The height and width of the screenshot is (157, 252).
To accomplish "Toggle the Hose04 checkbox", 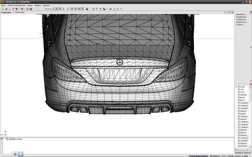I will pos(239,114).
